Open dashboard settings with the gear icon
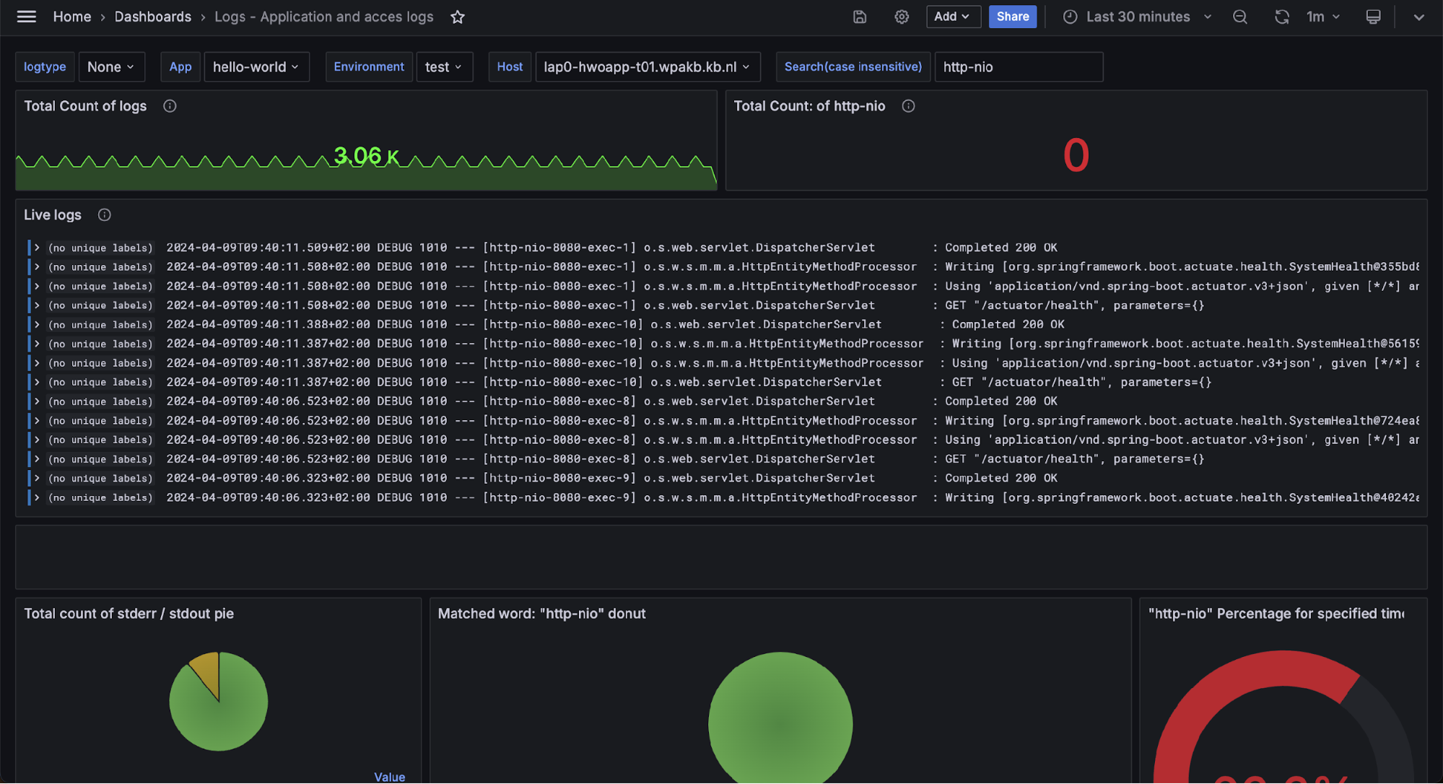Image resolution: width=1443 pixels, height=784 pixels. (901, 17)
